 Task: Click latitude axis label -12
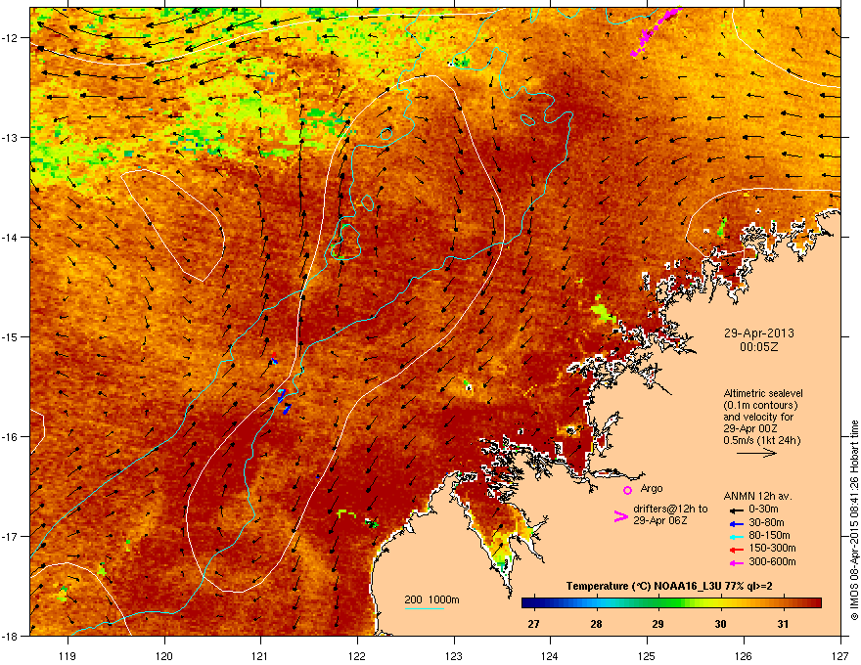coord(10,37)
